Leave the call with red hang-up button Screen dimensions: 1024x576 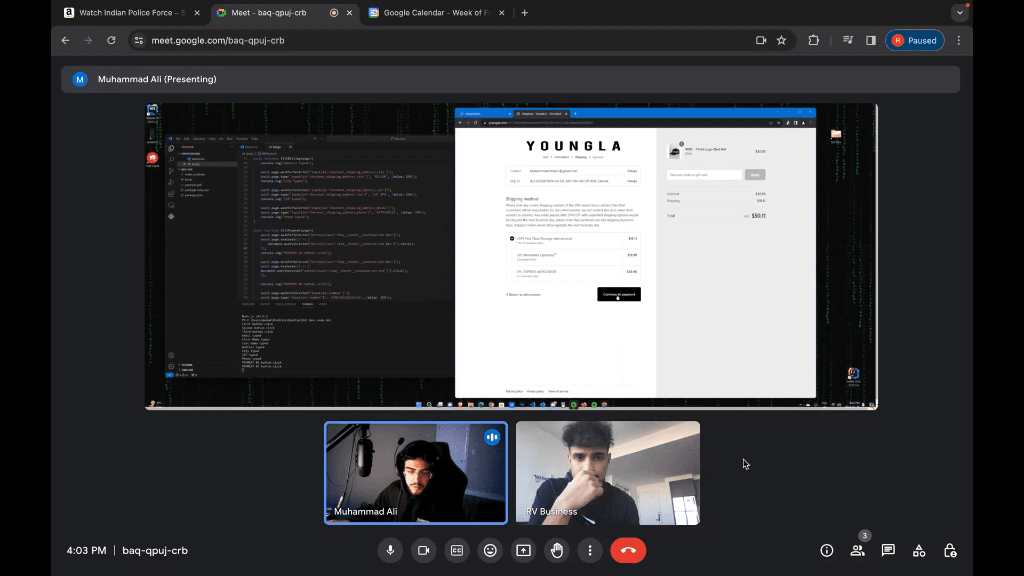click(628, 550)
